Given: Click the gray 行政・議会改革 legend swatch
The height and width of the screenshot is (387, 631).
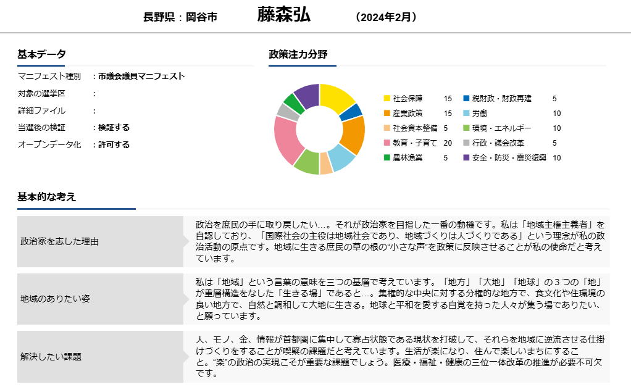Looking at the screenshot, I should (x=466, y=143).
